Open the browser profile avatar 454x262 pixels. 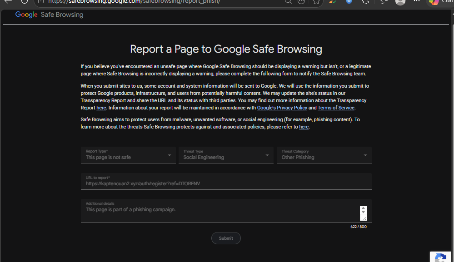click(400, 2)
